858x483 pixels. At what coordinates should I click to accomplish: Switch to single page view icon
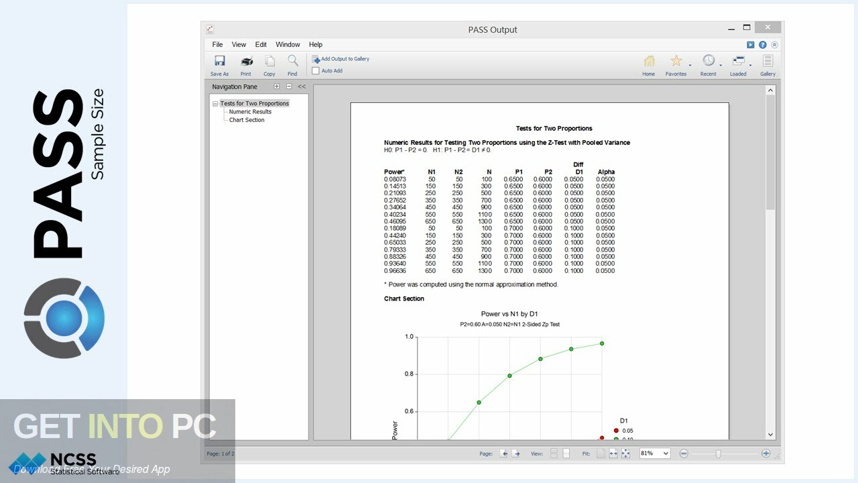(x=566, y=453)
